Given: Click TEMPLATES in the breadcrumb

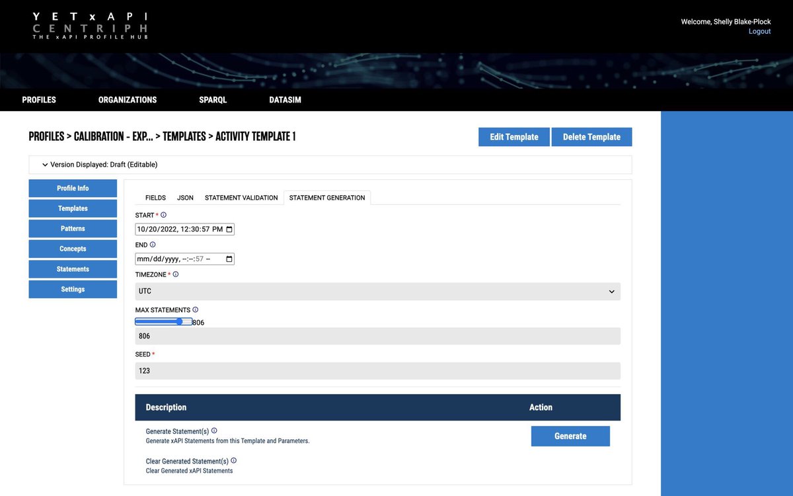Looking at the screenshot, I should point(184,137).
